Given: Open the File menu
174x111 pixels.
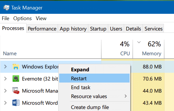Looking at the screenshot, I should 5,18.
